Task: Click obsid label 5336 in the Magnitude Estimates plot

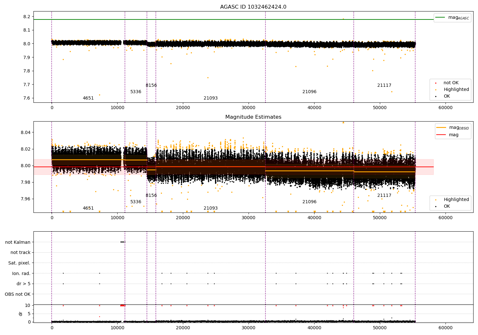Action: click(136, 202)
